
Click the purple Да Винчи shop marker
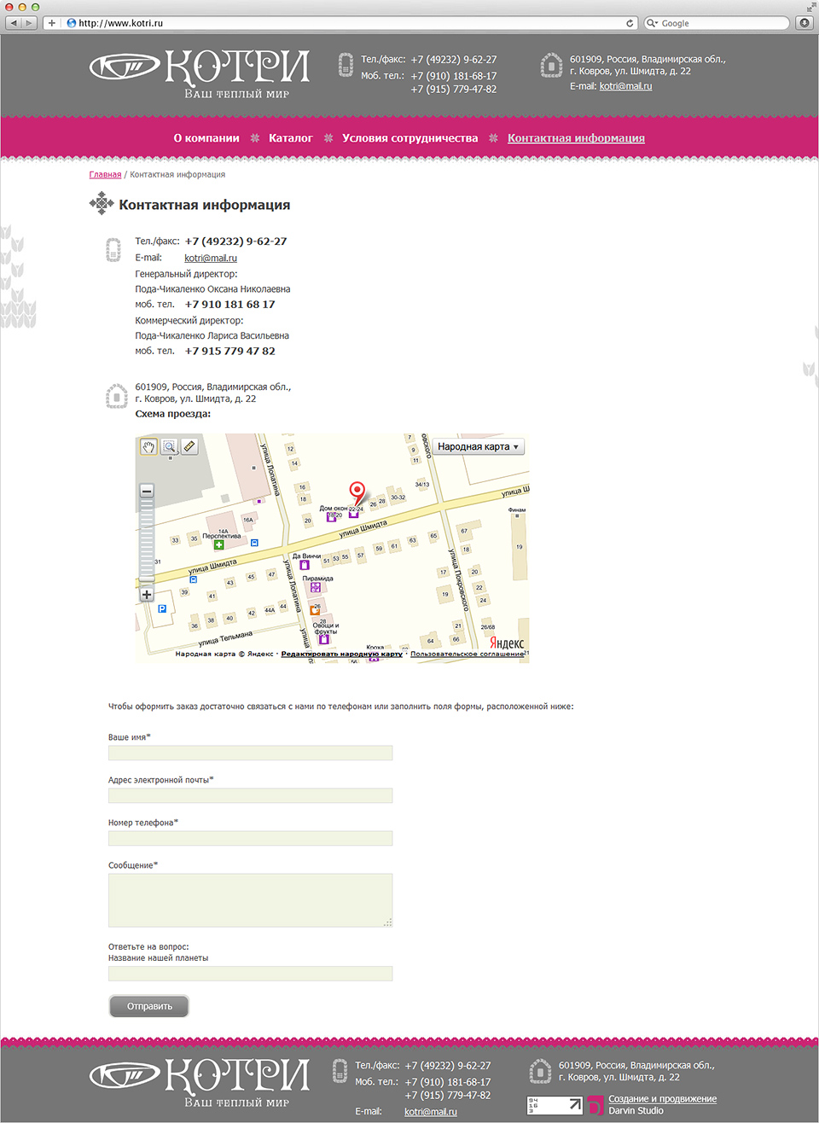[x=304, y=565]
